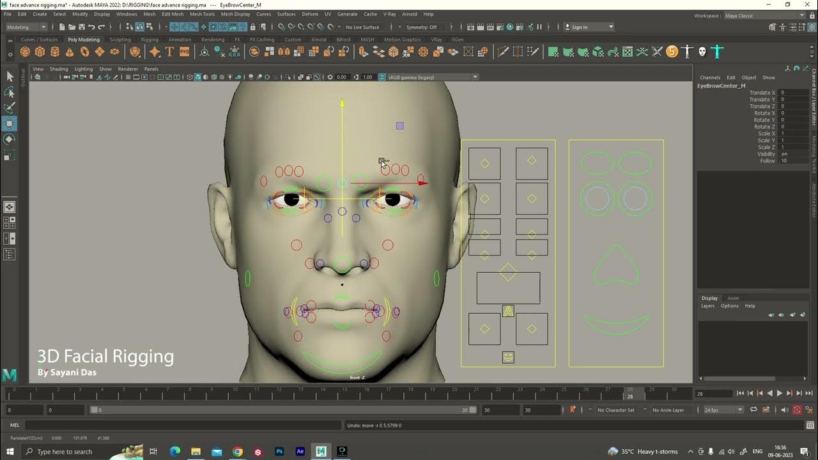Create a polygon sphere from the shelf

(x=25, y=52)
